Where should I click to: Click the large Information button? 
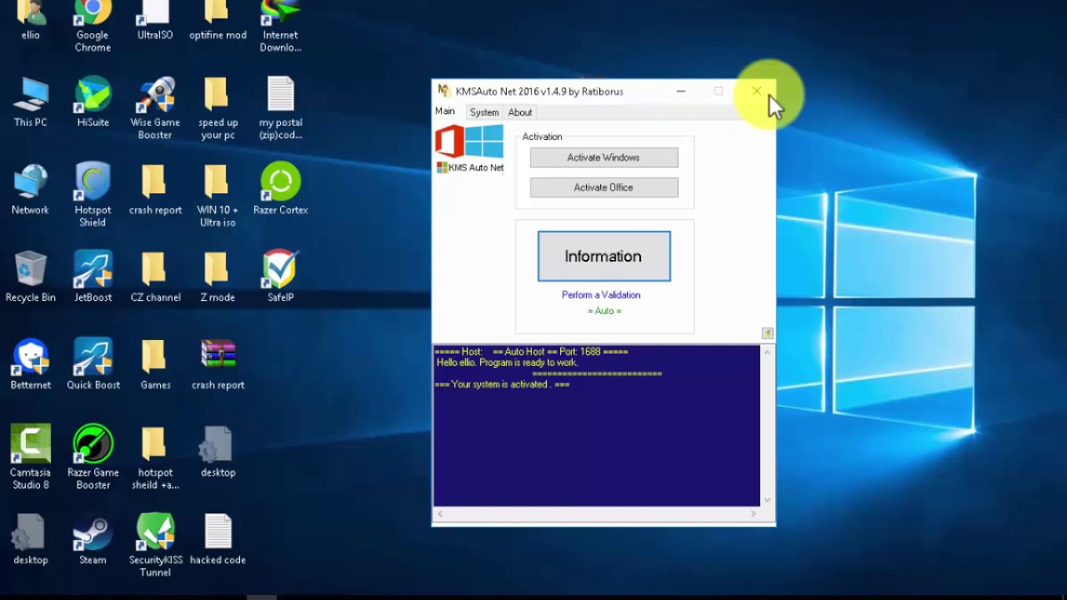[x=604, y=257]
